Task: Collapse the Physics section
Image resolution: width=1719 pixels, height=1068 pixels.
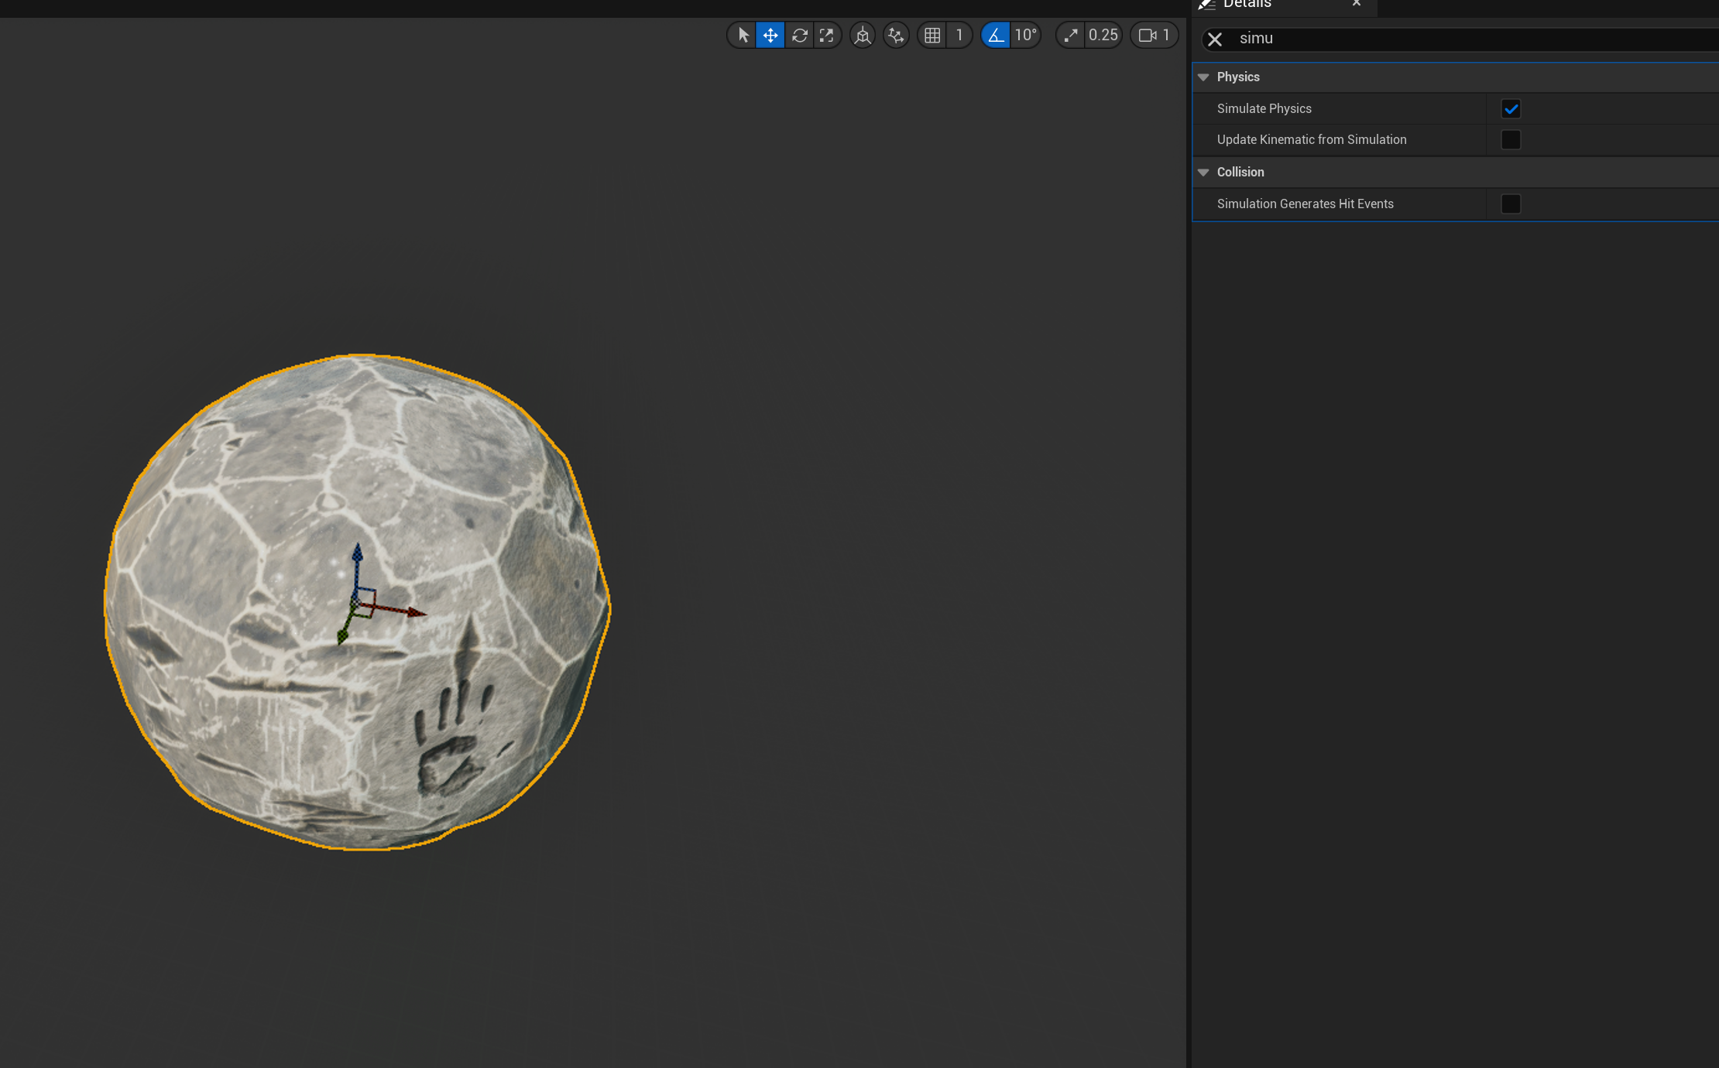Action: click(1203, 77)
